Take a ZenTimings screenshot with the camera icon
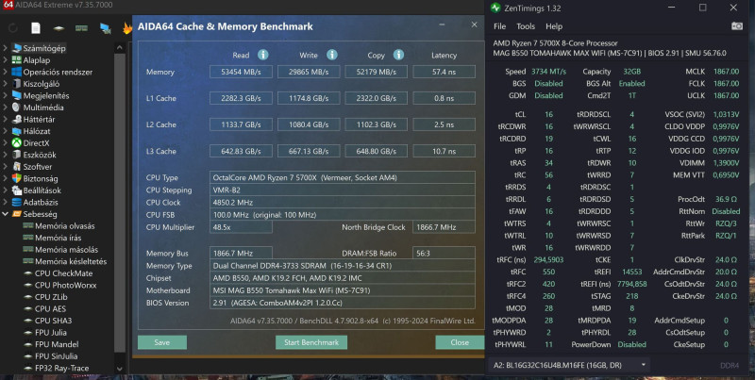The image size is (755, 380). 737,26
